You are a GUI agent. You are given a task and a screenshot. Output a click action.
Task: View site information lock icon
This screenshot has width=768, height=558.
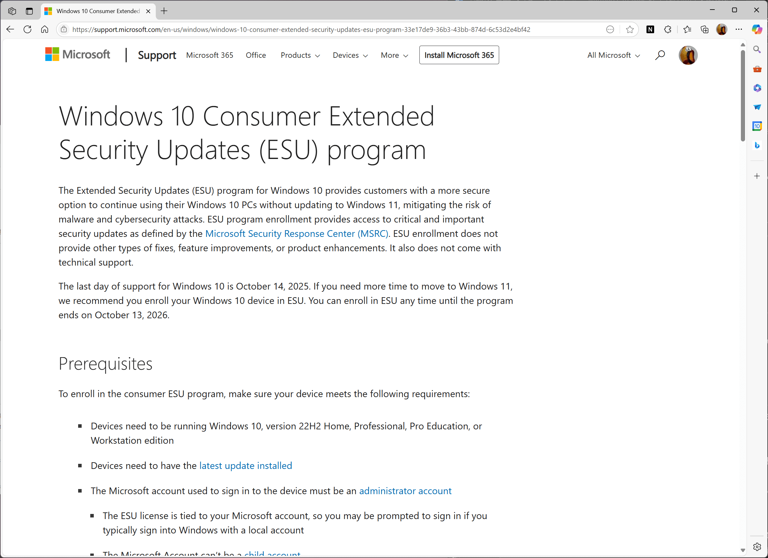(x=64, y=29)
